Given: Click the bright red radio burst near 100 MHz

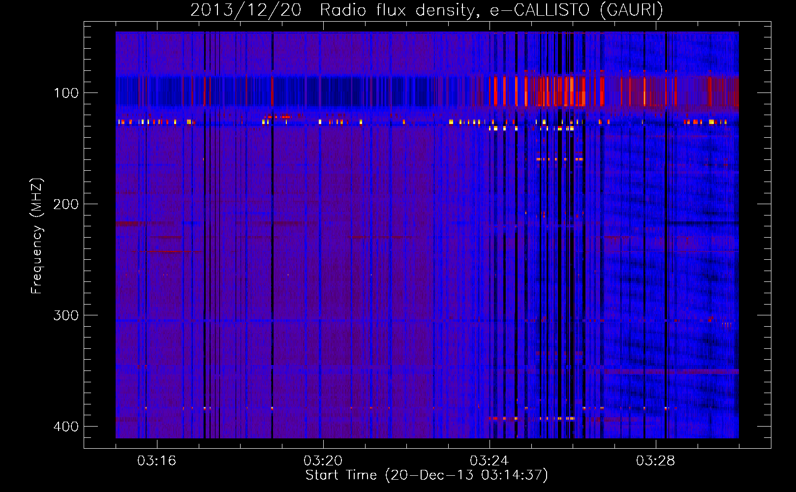Looking at the screenshot, I should (546, 91).
